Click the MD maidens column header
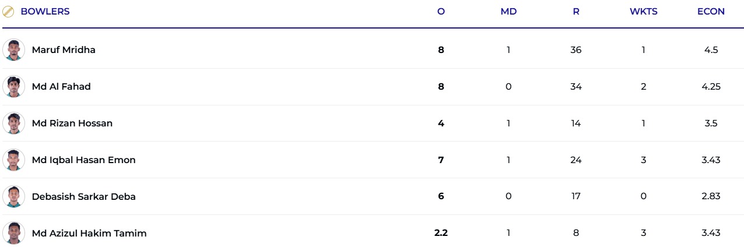The height and width of the screenshot is (247, 744). click(x=508, y=12)
